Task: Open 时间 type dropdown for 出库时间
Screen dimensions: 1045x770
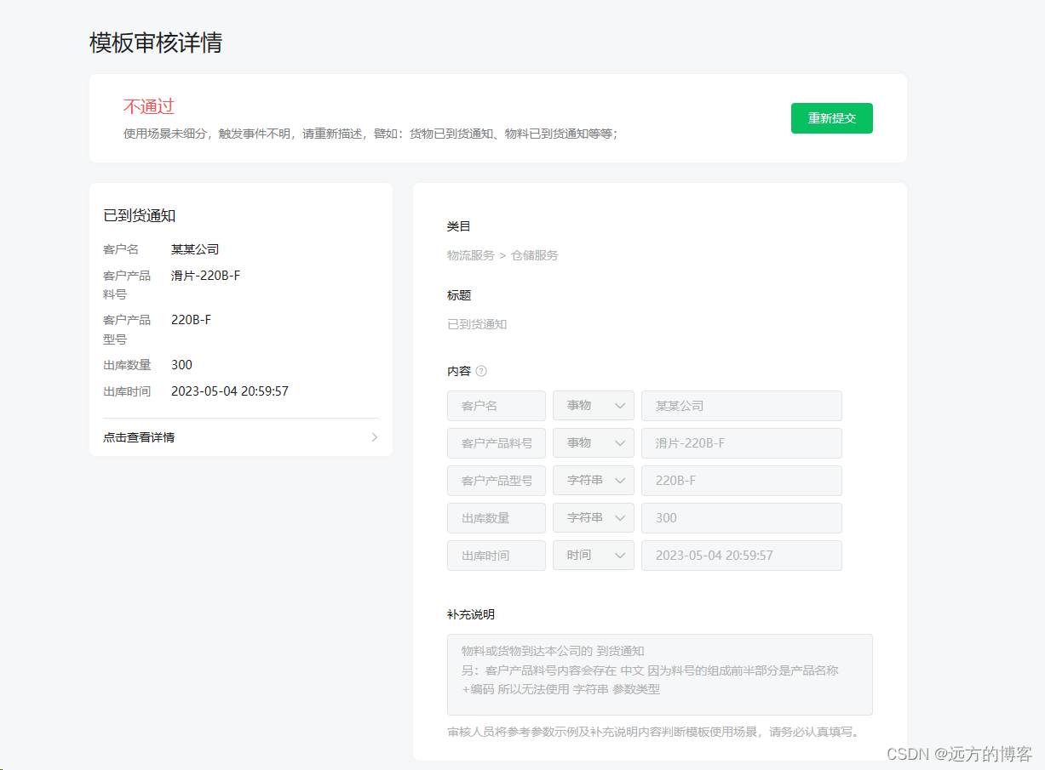Action: coord(594,556)
